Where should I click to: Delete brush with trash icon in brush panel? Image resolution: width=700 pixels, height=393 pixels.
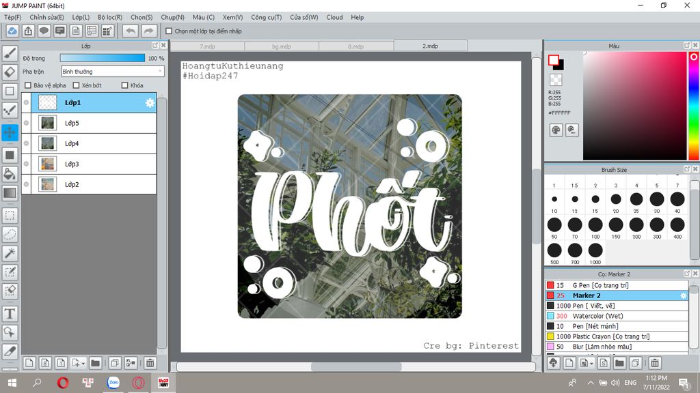(x=655, y=363)
